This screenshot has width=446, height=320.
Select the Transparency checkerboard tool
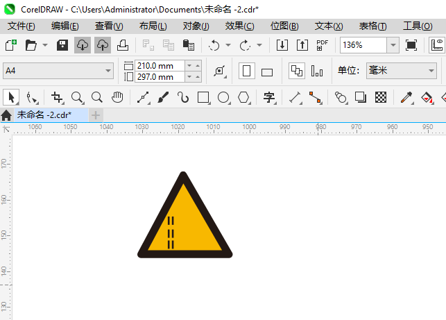(x=381, y=98)
